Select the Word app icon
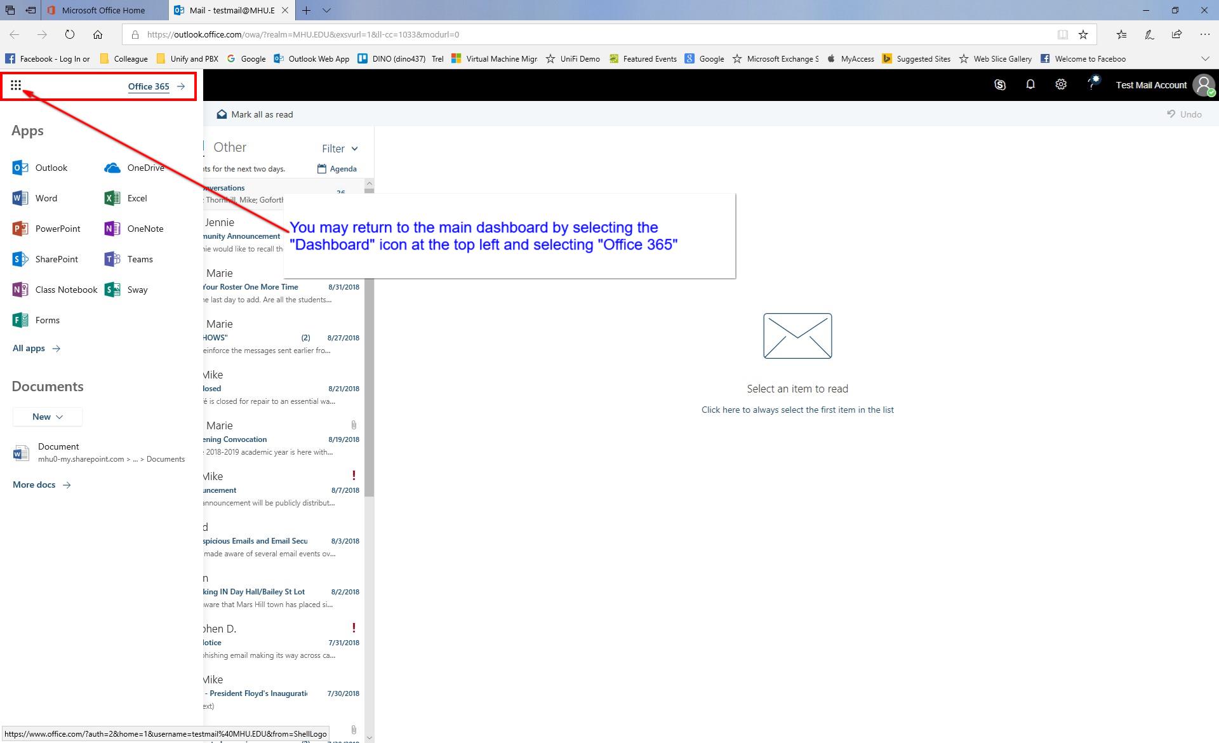 (36, 197)
